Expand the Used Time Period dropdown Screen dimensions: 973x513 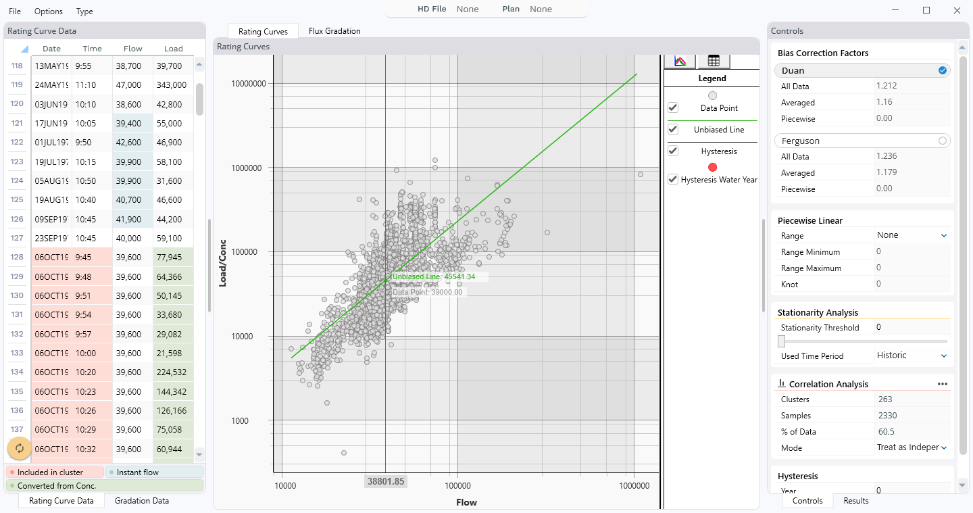pyautogui.click(x=943, y=356)
